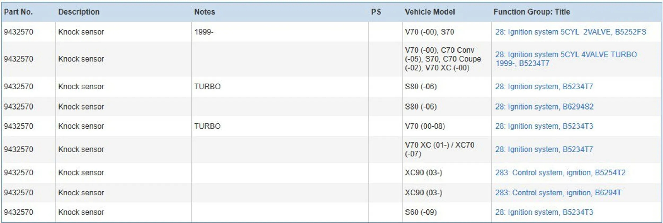663x223 pixels.
Task: Click the S60 (-09) vehicle model cell
Action: [421, 212]
